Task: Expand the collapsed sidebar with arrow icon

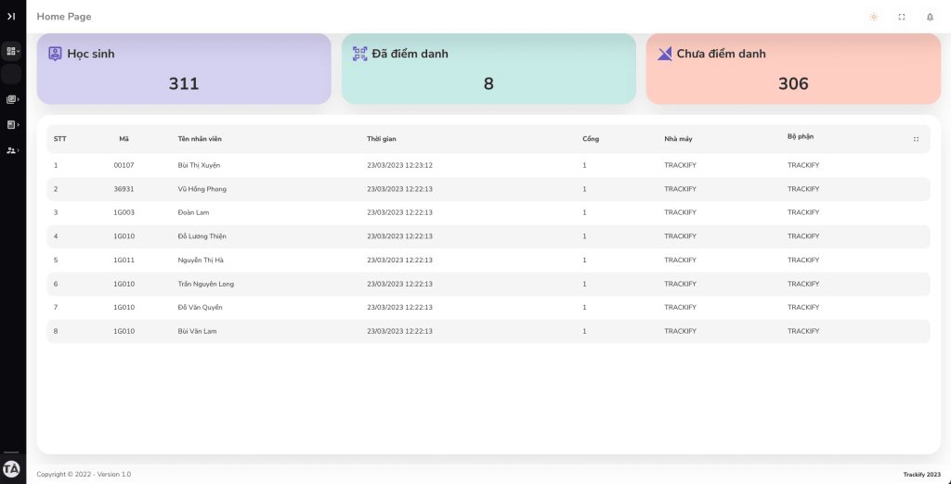Action: pyautogui.click(x=11, y=16)
